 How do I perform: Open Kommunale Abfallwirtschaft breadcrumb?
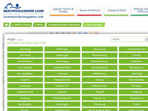(x=64, y=25)
